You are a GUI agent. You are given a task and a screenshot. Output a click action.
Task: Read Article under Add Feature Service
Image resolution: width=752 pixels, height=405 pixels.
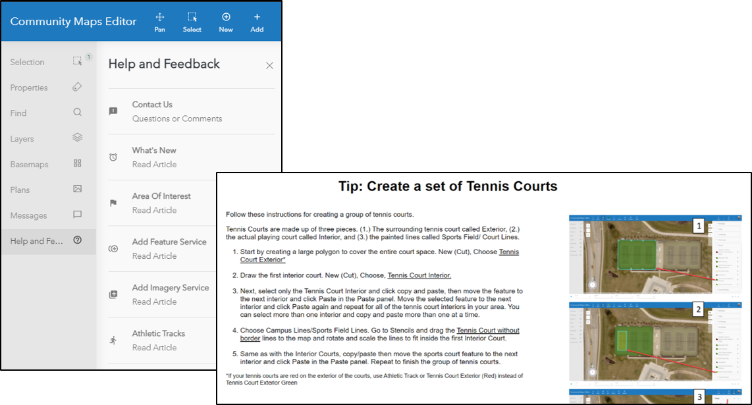[155, 256]
